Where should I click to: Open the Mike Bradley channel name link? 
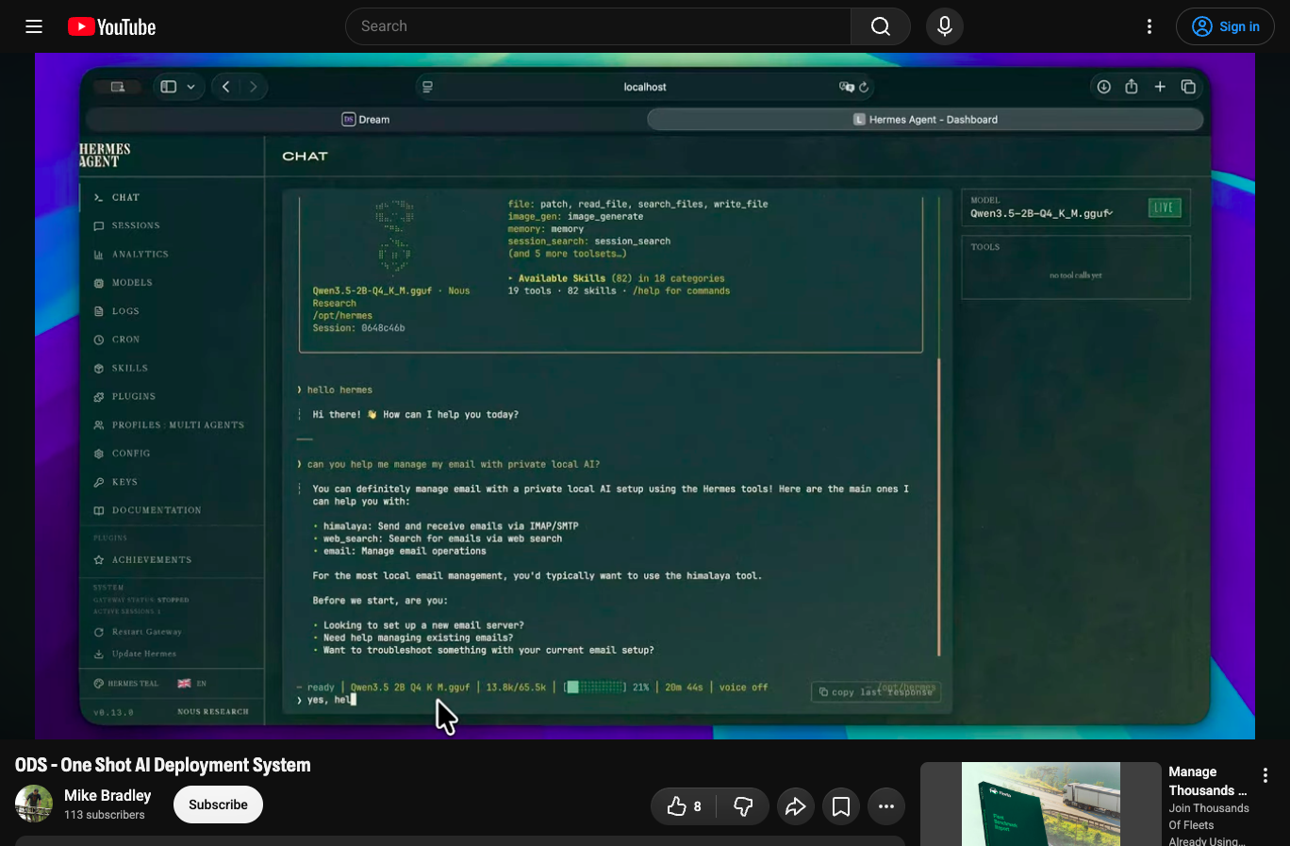tap(107, 795)
